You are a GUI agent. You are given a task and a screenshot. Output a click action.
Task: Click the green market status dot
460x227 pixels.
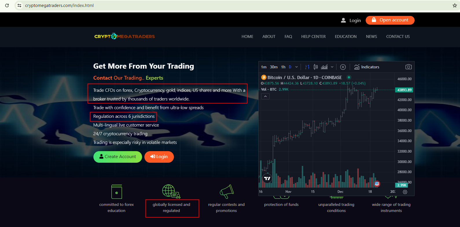349,77
